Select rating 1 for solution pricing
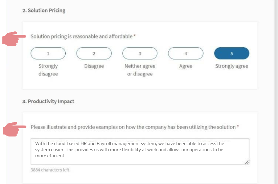 (48, 53)
